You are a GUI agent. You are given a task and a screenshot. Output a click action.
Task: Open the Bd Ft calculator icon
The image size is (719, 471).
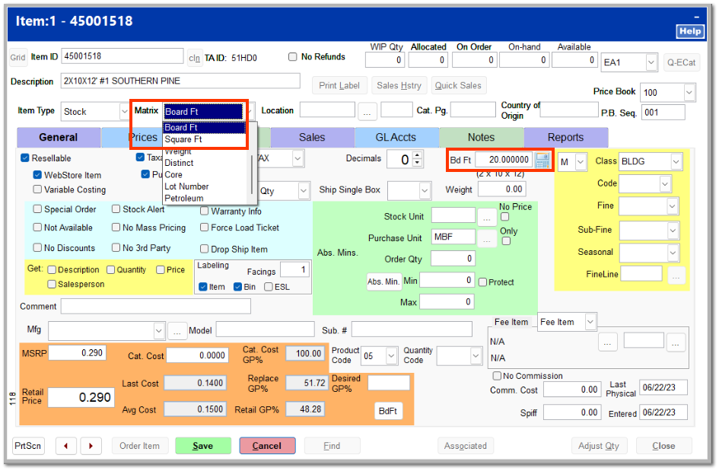(542, 160)
